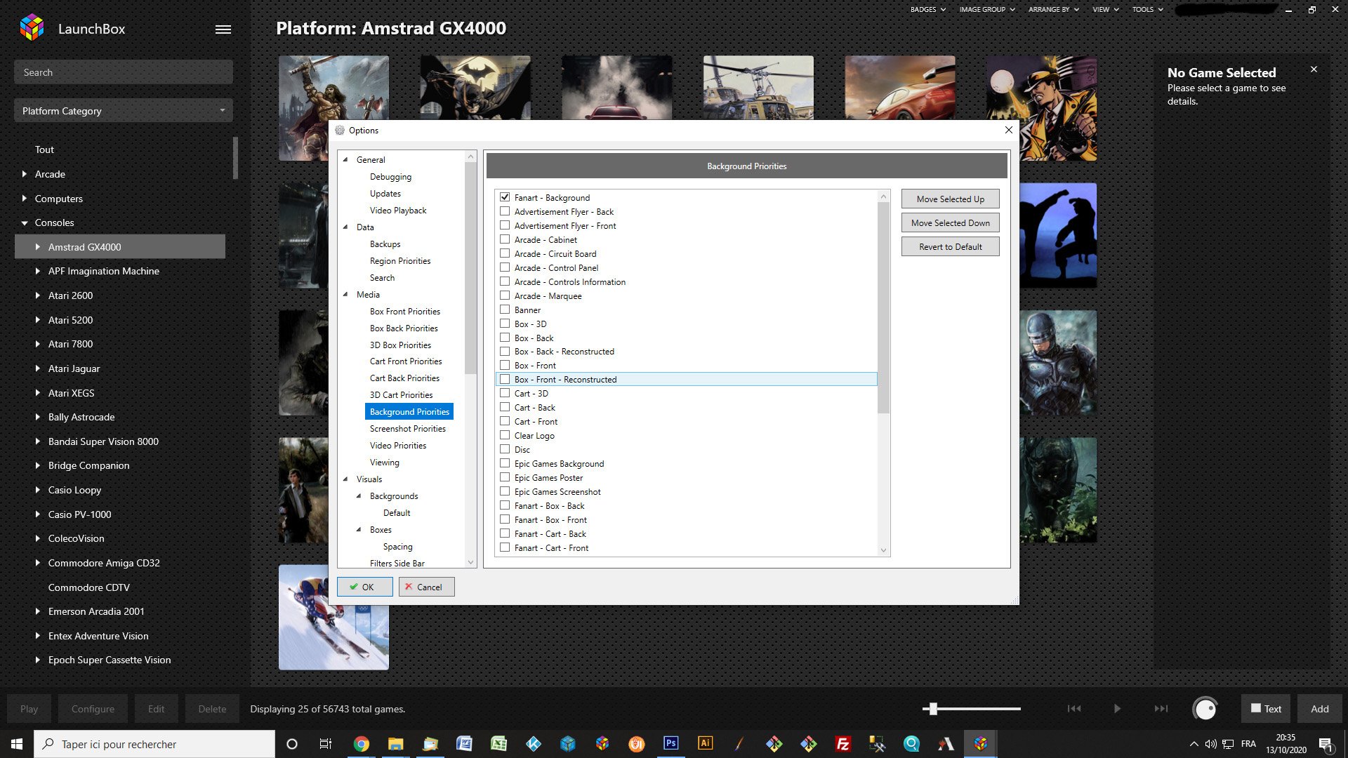The image size is (1348, 758).
Task: Tick the Disc checkbox
Action: click(x=505, y=449)
